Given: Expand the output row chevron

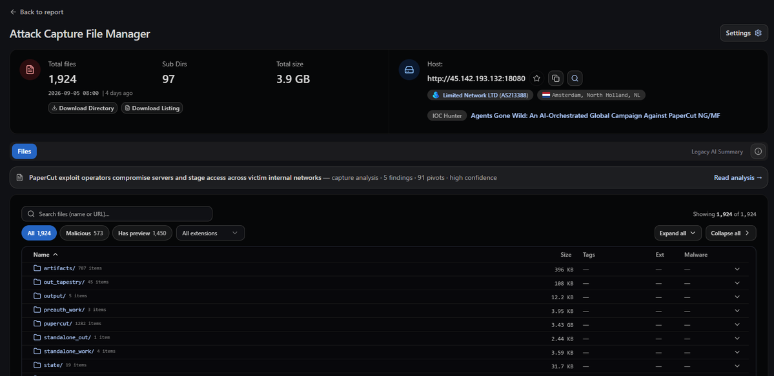Looking at the screenshot, I should click(x=737, y=297).
